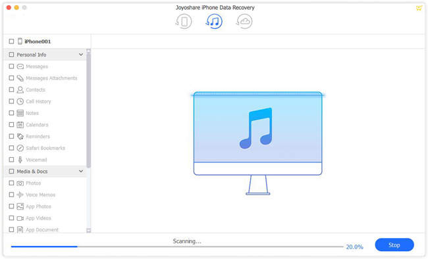Click the iPhone001 device name

pos(38,41)
